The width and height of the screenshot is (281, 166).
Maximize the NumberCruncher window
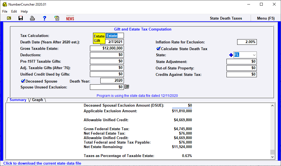coord(261,4)
